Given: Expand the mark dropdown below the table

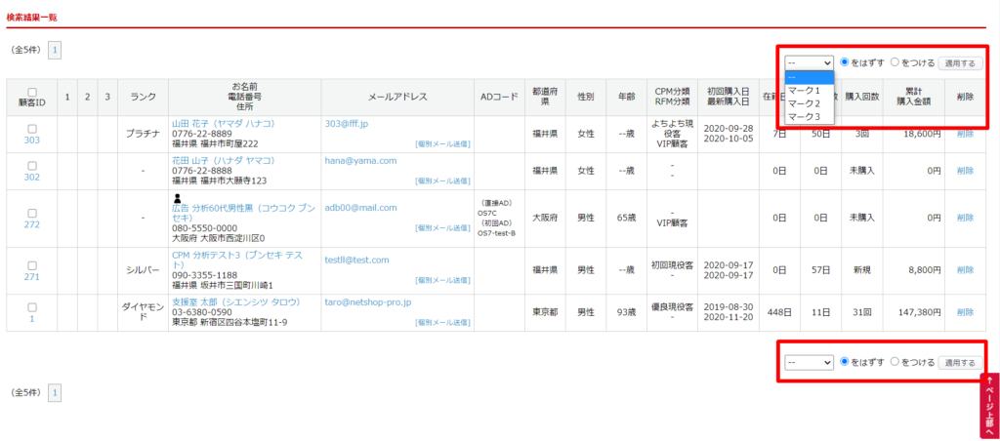Looking at the screenshot, I should 809,362.
